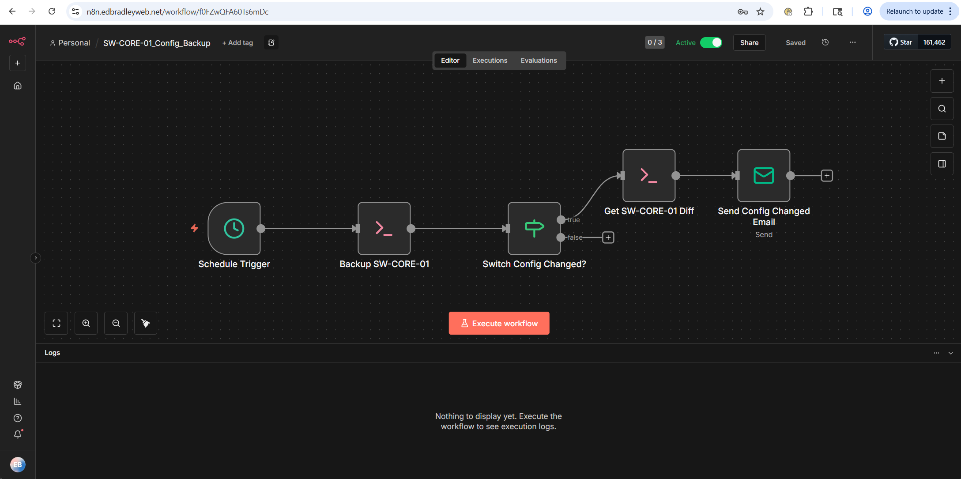
Task: Zoom in on the canvas
Action: pyautogui.click(x=86, y=323)
